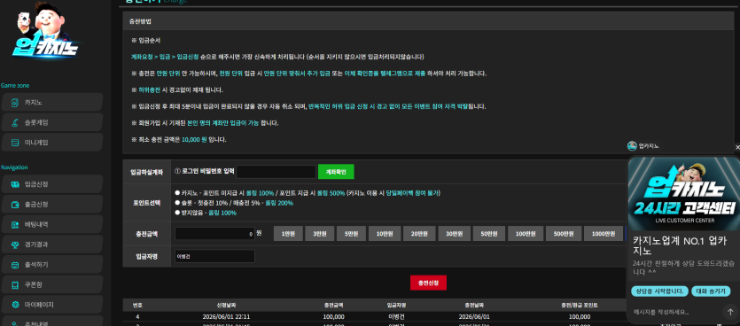Click the 슬롯게임 joystick icon
This screenshot has height=326, width=740.
coord(15,122)
